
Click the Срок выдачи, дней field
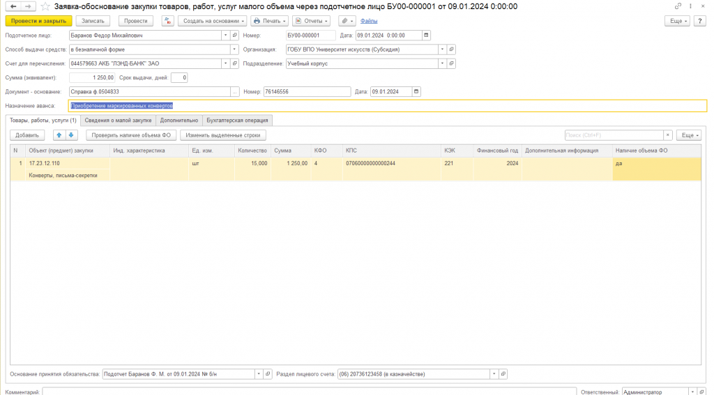click(x=179, y=77)
